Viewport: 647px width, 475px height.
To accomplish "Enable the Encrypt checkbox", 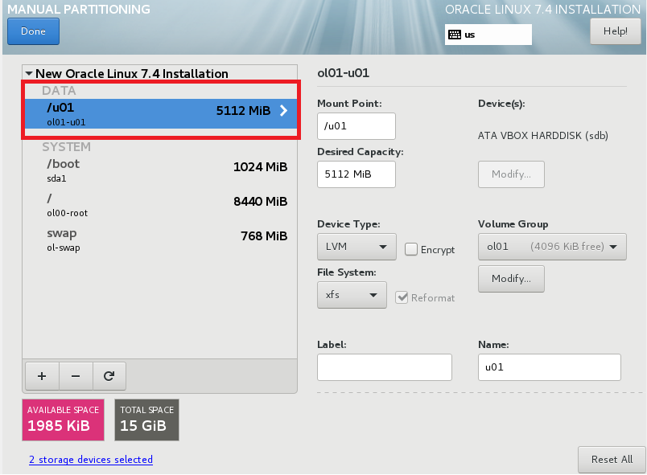I will point(410,249).
